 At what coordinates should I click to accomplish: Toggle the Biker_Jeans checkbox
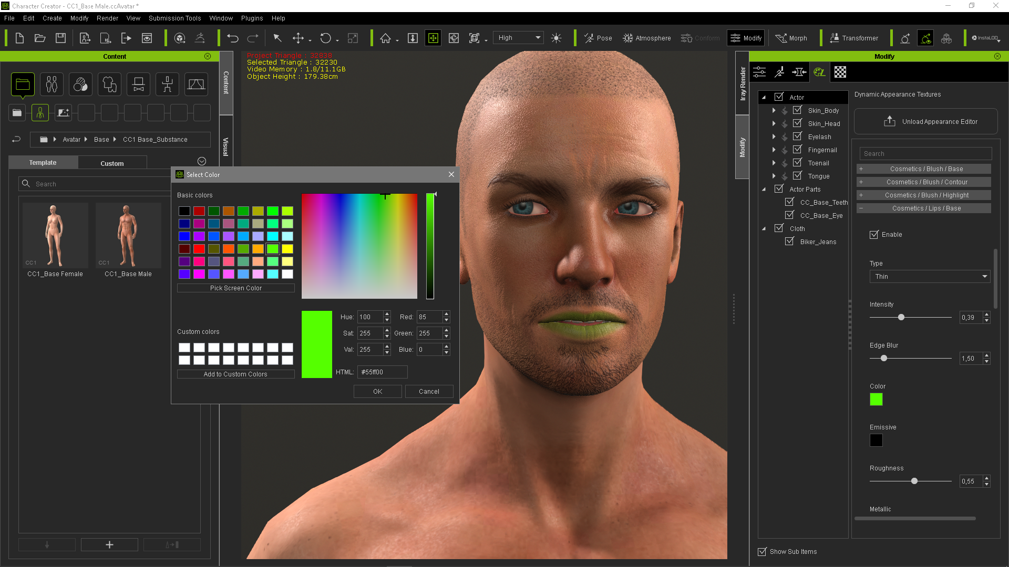click(x=789, y=241)
